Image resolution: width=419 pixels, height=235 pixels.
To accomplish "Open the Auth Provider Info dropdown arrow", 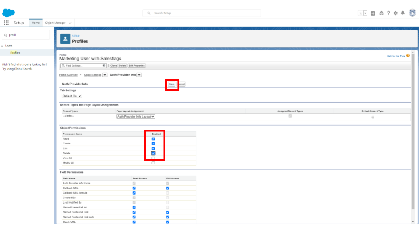I will coord(139,75).
